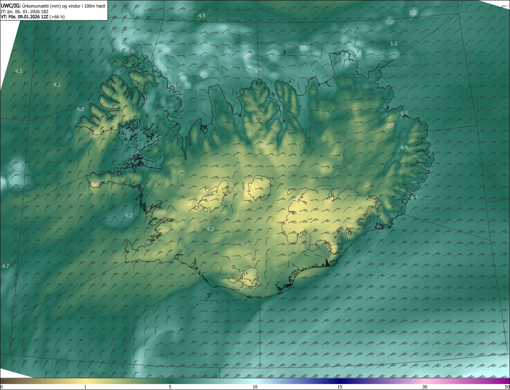Click the initialisation time 'IT: þri. 06. 01. 2026 18Z'

pos(24,12)
